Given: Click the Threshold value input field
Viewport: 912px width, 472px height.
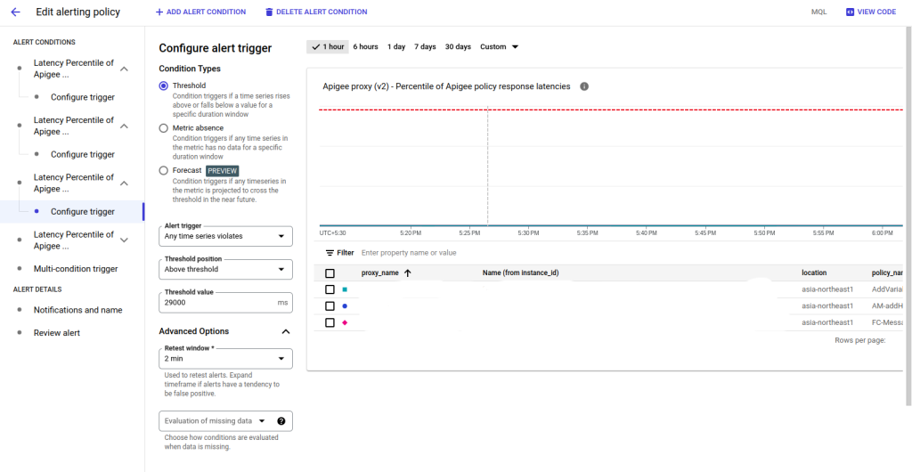Looking at the screenshot, I should pyautogui.click(x=225, y=303).
